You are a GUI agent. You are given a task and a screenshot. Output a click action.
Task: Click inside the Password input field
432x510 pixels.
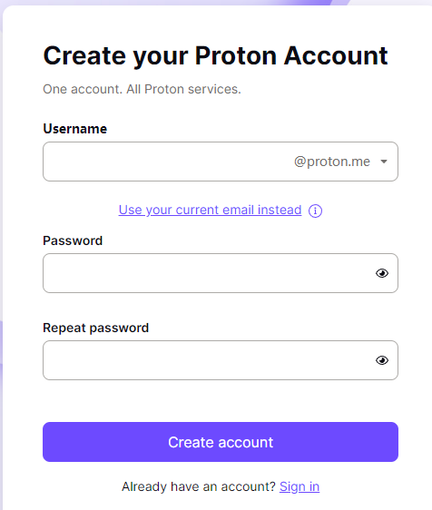click(208, 273)
